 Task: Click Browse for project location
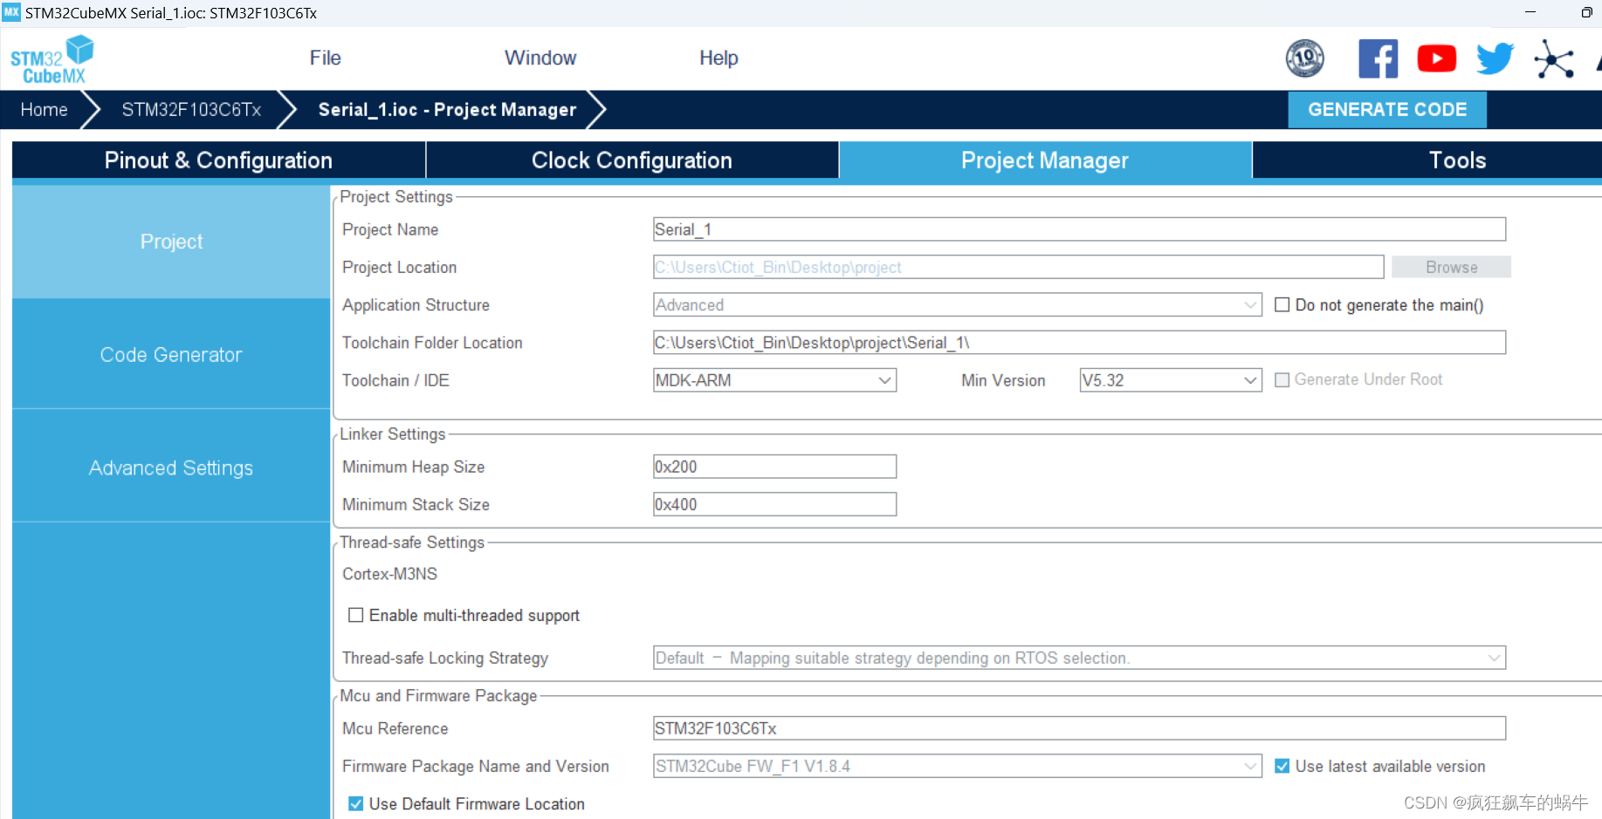[x=1451, y=267]
